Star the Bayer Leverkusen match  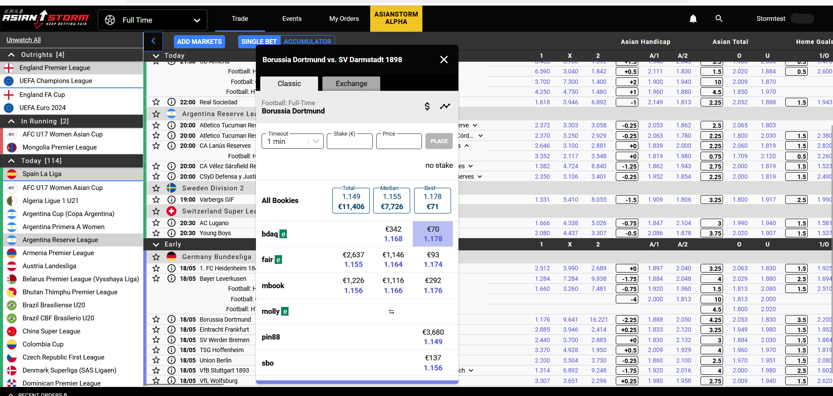156,279
